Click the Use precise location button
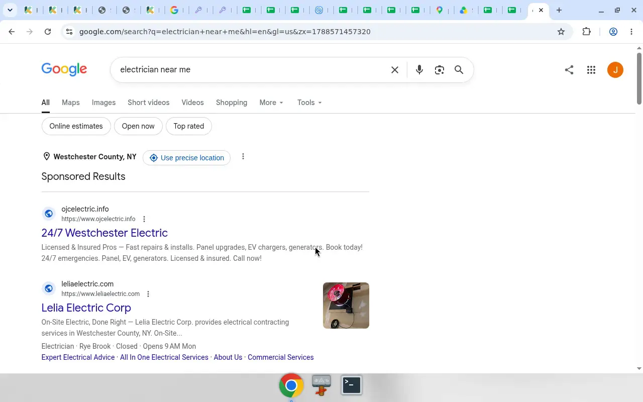 (187, 158)
